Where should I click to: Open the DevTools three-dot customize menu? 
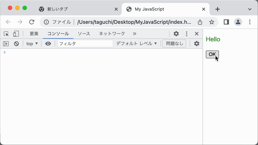[x=186, y=34]
